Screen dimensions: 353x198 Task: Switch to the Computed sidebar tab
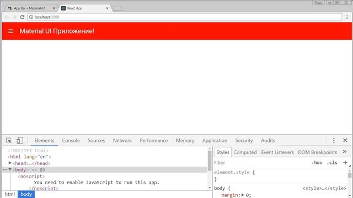coord(245,152)
